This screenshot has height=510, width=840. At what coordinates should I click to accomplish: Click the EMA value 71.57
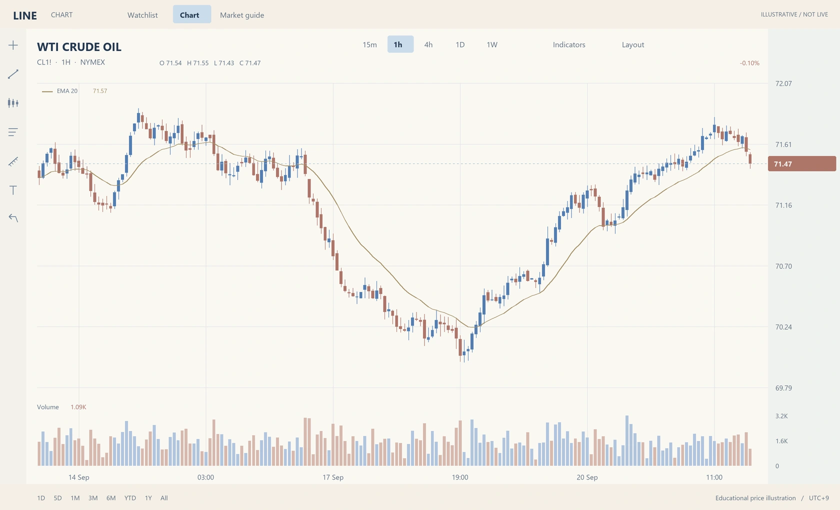click(x=100, y=91)
